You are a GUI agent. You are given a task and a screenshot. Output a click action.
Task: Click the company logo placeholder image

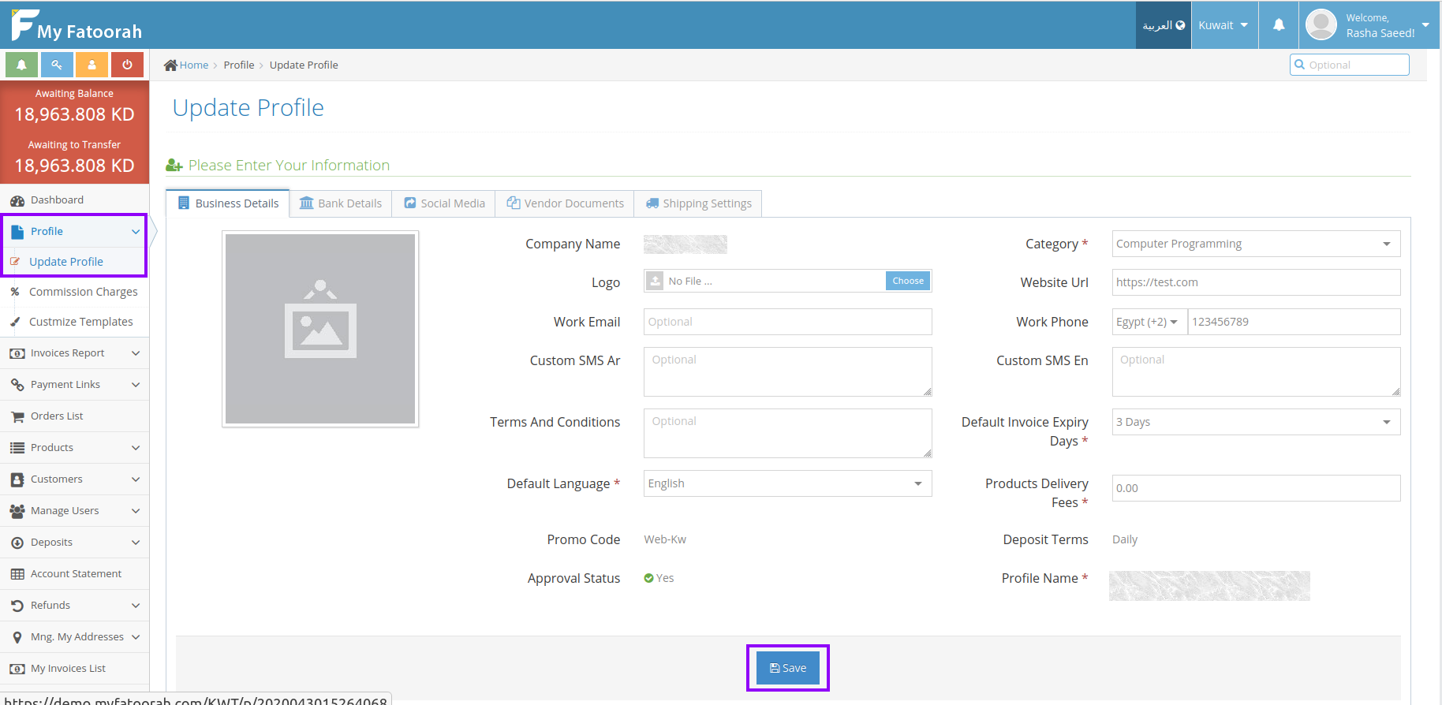(320, 329)
